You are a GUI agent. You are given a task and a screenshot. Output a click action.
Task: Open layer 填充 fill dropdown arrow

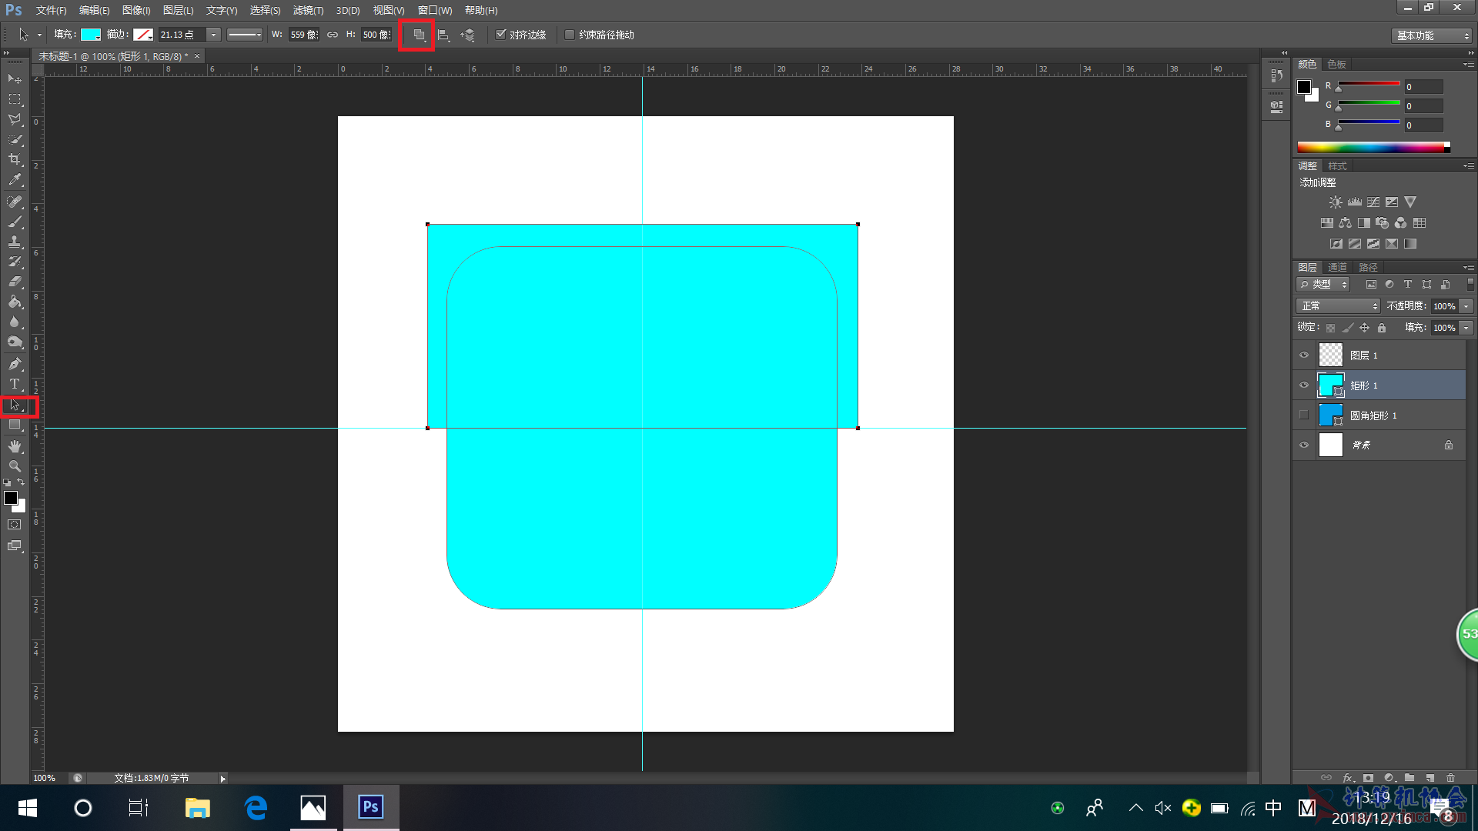click(1466, 328)
